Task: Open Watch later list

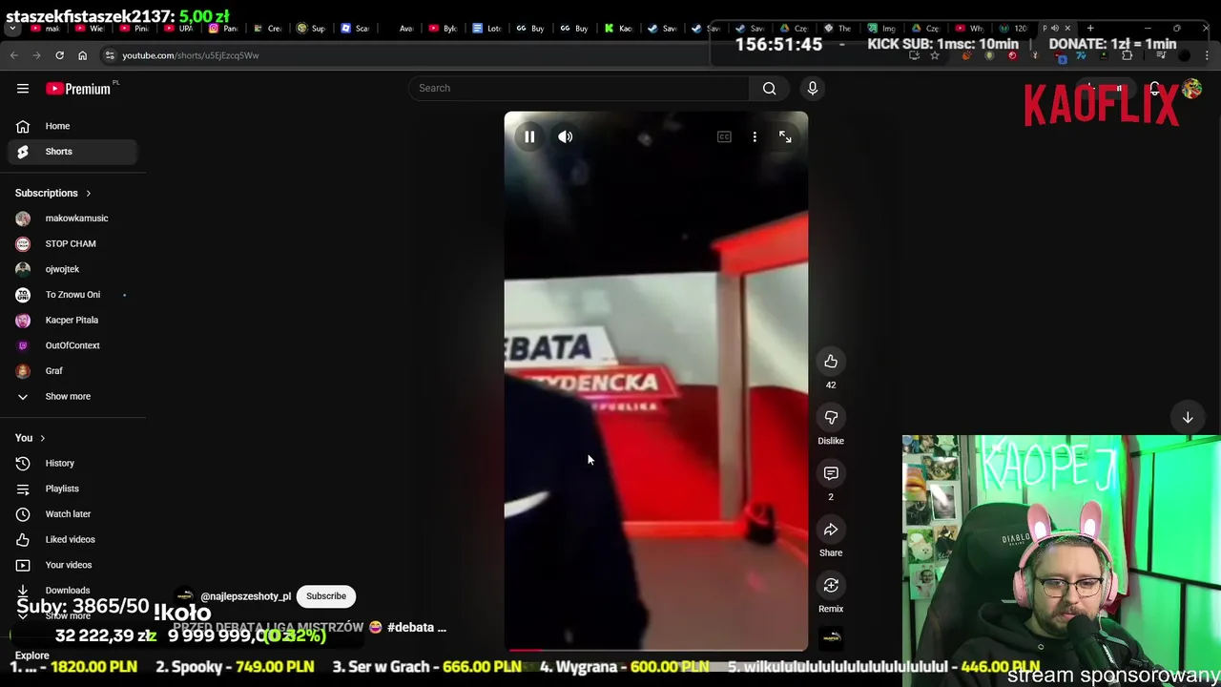Action: point(72,514)
